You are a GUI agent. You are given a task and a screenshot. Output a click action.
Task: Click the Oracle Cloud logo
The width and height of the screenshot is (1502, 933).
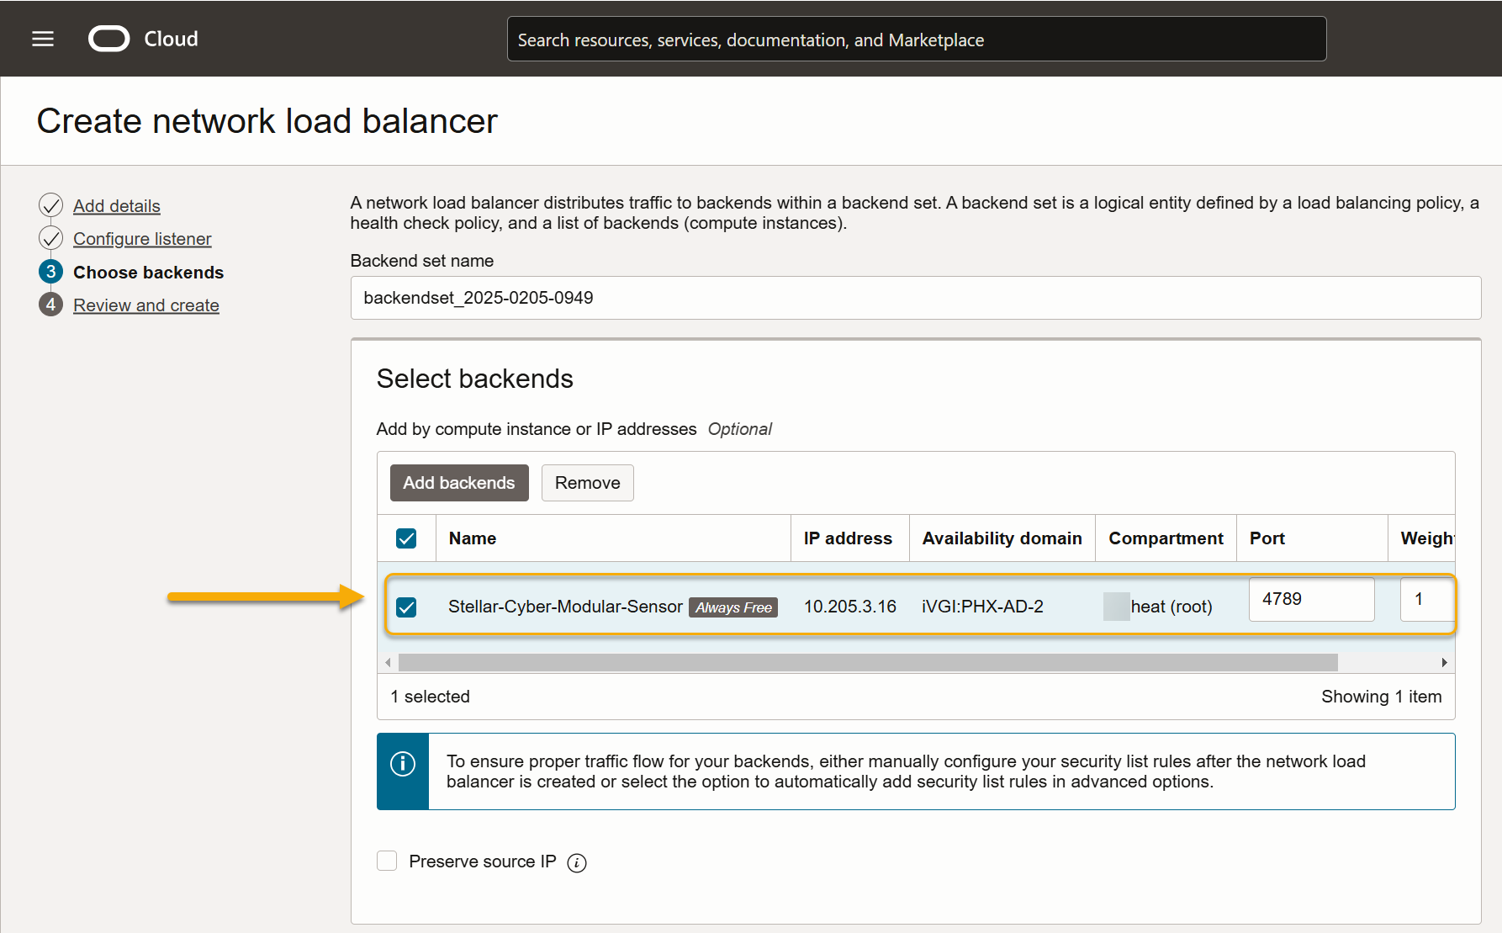[109, 39]
